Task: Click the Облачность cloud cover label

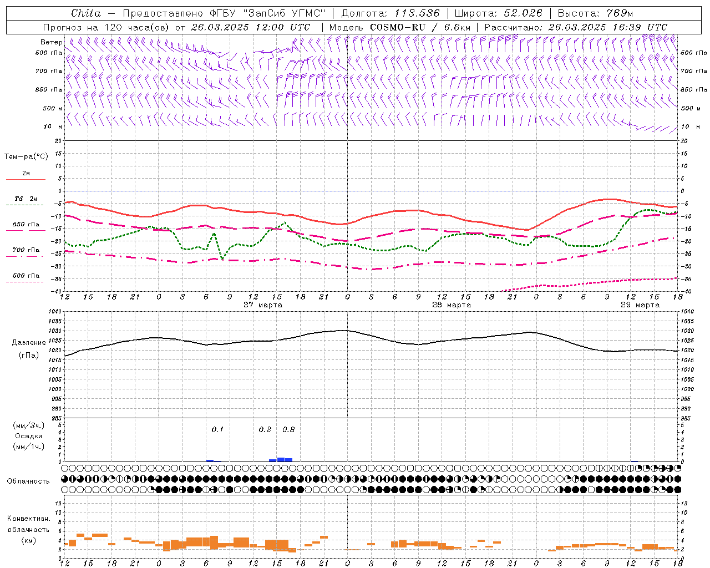Action: tap(28, 481)
